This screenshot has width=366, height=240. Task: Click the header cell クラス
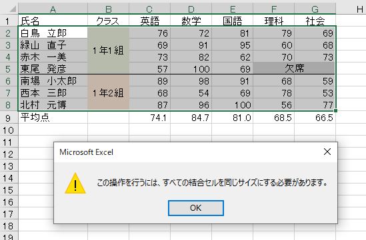pos(108,21)
